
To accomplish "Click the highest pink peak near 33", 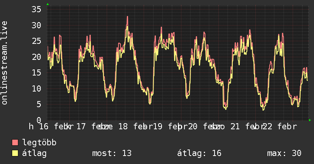I will pyautogui.click(x=127, y=18).
